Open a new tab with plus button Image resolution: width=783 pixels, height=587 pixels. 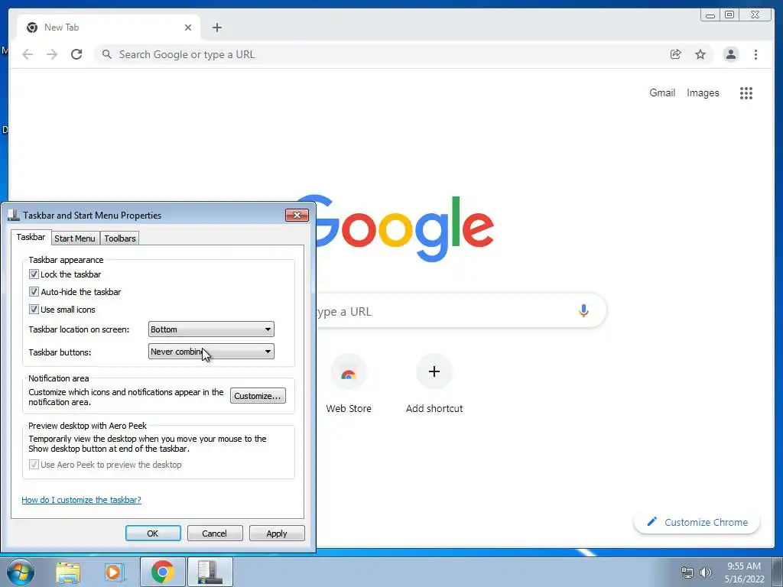pyautogui.click(x=216, y=28)
